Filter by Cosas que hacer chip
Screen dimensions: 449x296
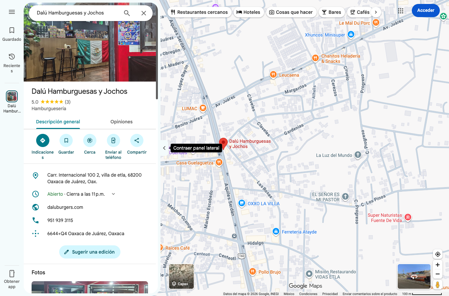291,12
